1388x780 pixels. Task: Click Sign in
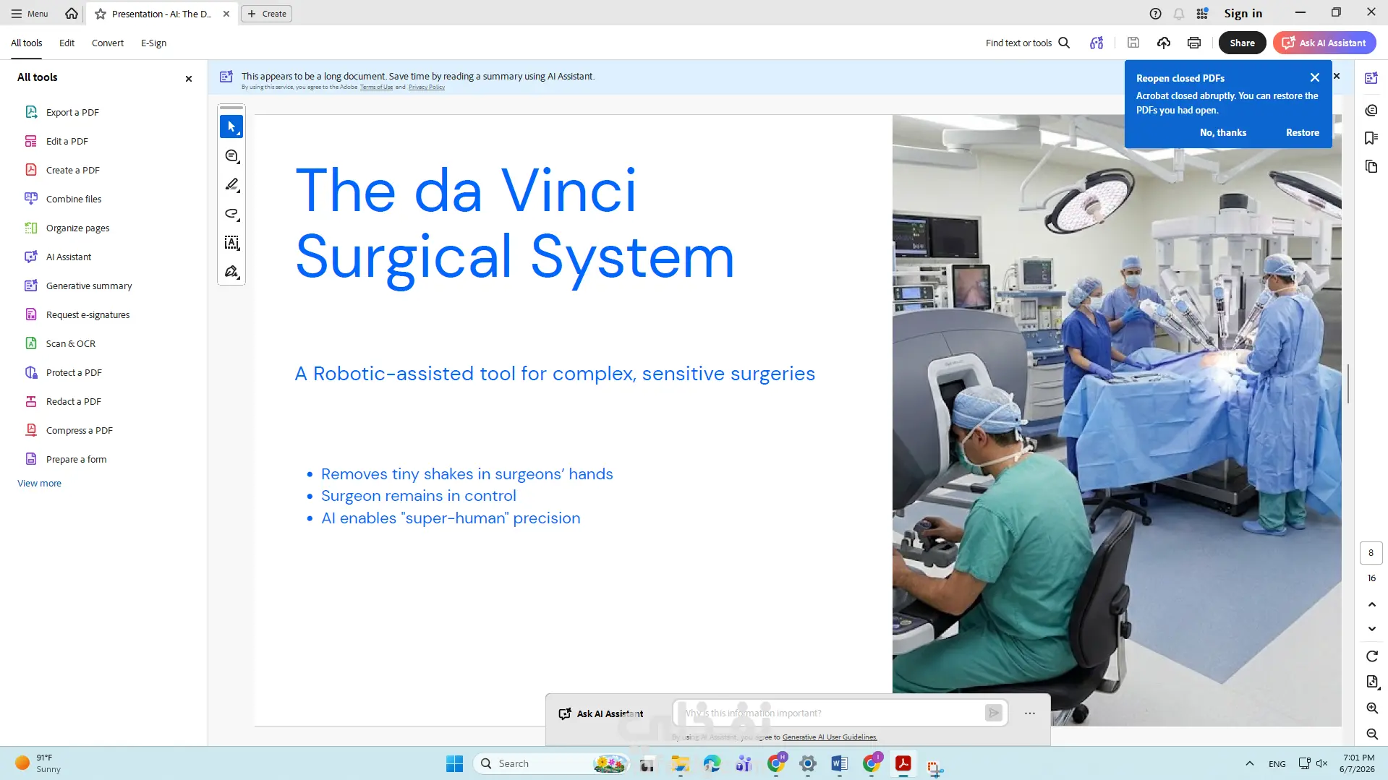coord(1243,14)
